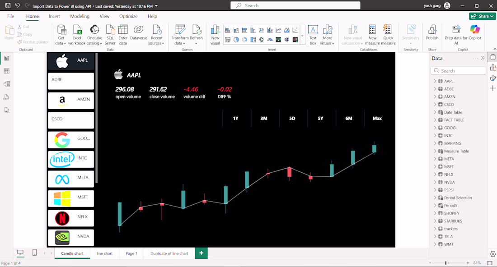Switch to Report view in left sidebar

[6, 58]
